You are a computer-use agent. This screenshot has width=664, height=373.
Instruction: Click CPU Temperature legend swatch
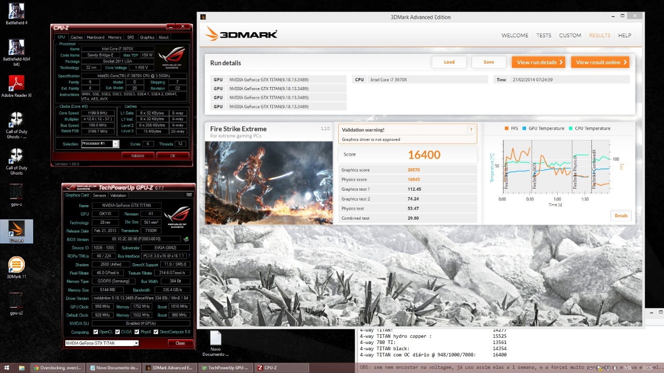click(x=571, y=128)
